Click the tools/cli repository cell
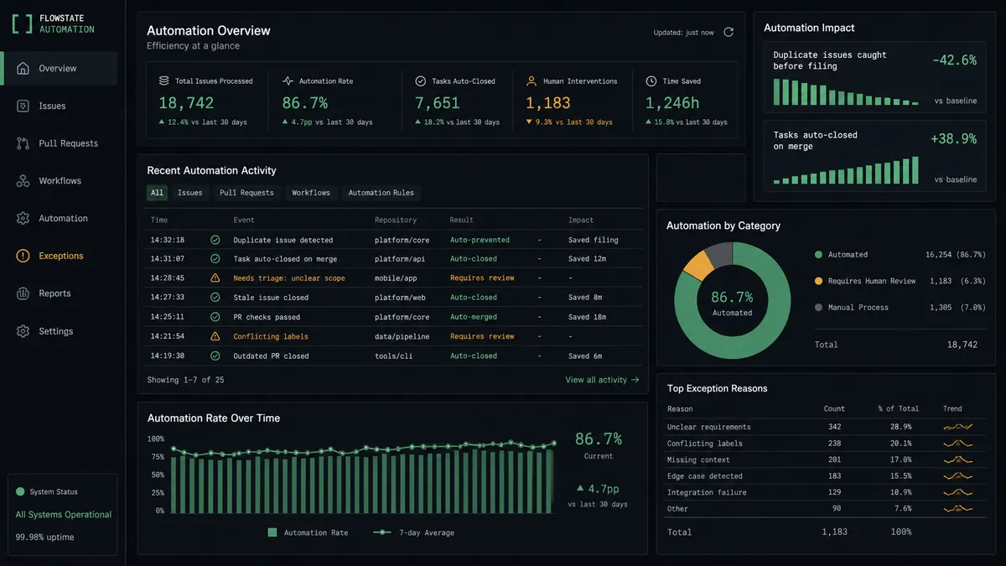Image resolution: width=1006 pixels, height=566 pixels. coord(393,356)
